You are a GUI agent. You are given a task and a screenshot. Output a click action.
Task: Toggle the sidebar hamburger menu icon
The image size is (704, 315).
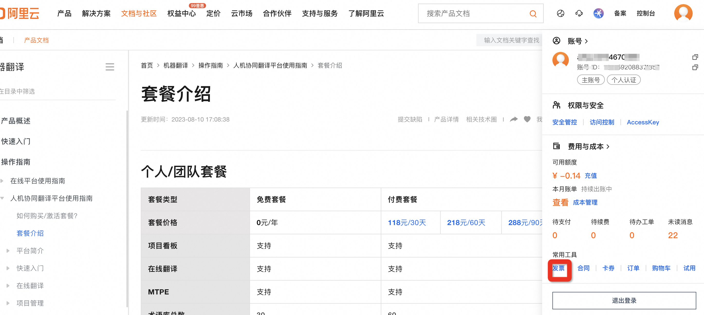tap(110, 67)
